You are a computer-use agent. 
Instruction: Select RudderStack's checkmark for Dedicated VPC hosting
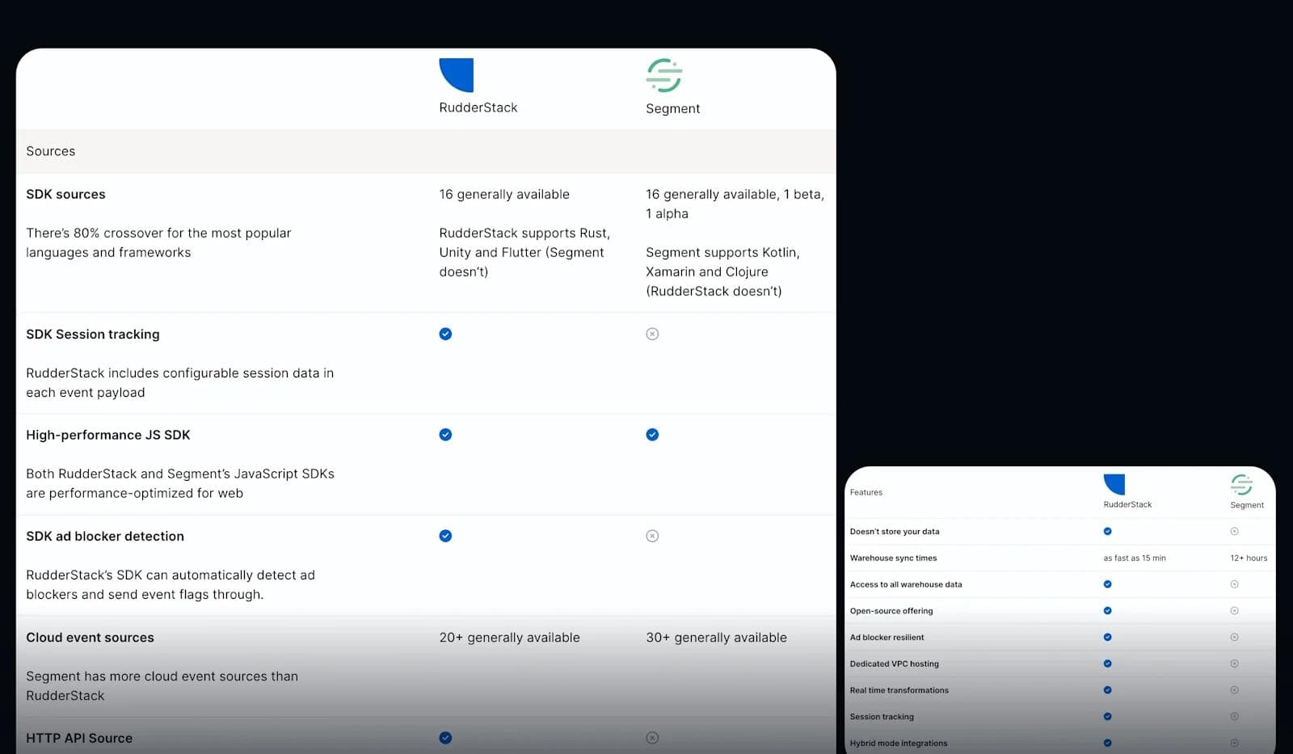click(1107, 663)
